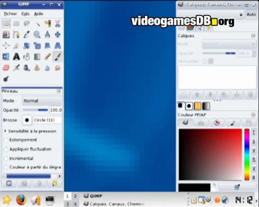Switch to the Channels tab in dock
This screenshot has width=259, height=207.
190,28
